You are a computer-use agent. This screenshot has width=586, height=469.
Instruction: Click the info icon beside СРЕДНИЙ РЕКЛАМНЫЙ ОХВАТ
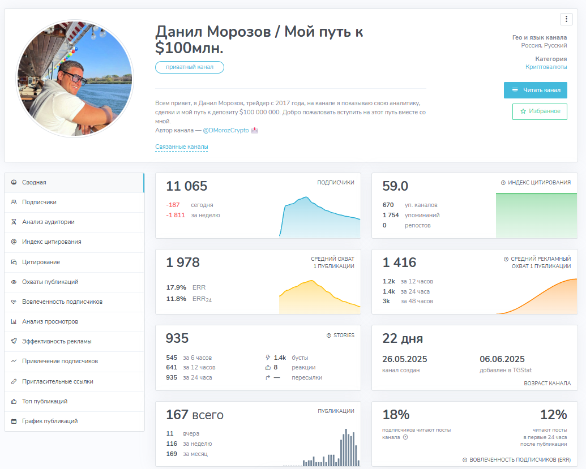[506, 259]
